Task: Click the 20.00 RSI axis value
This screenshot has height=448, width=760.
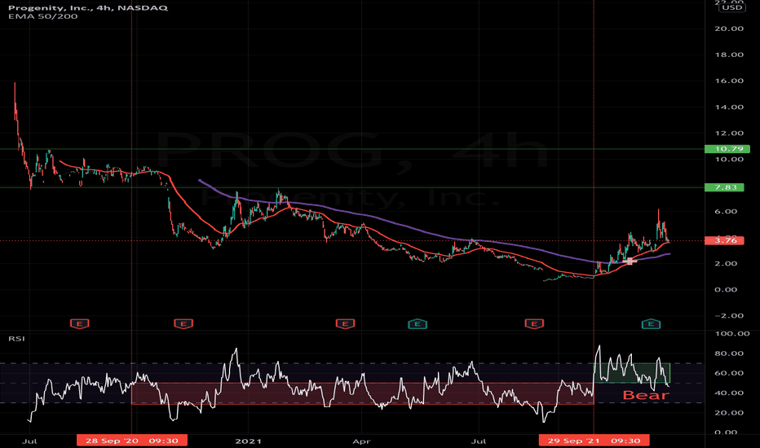Action: (729, 413)
